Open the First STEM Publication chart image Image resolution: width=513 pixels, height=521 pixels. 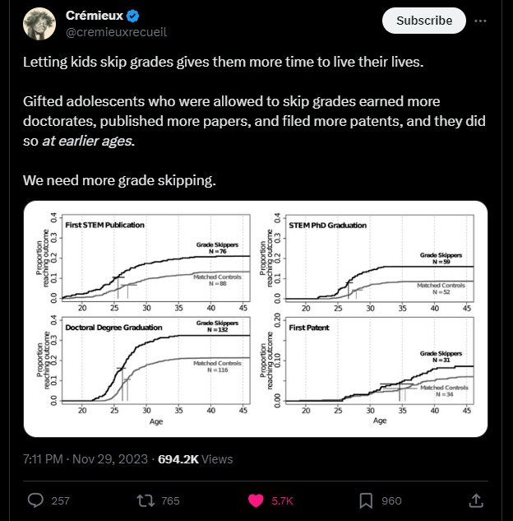(x=144, y=261)
